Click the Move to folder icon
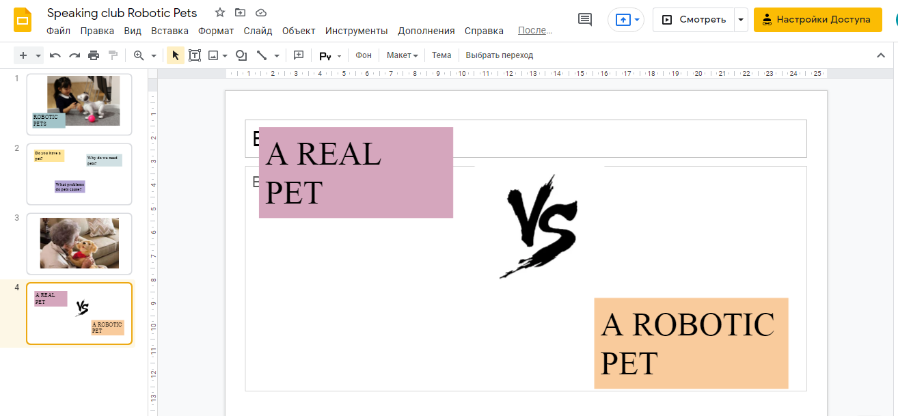This screenshot has height=416, width=898. (x=240, y=13)
